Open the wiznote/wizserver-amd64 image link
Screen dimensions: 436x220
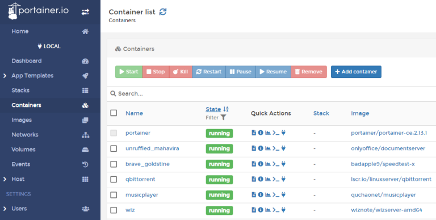(387, 210)
